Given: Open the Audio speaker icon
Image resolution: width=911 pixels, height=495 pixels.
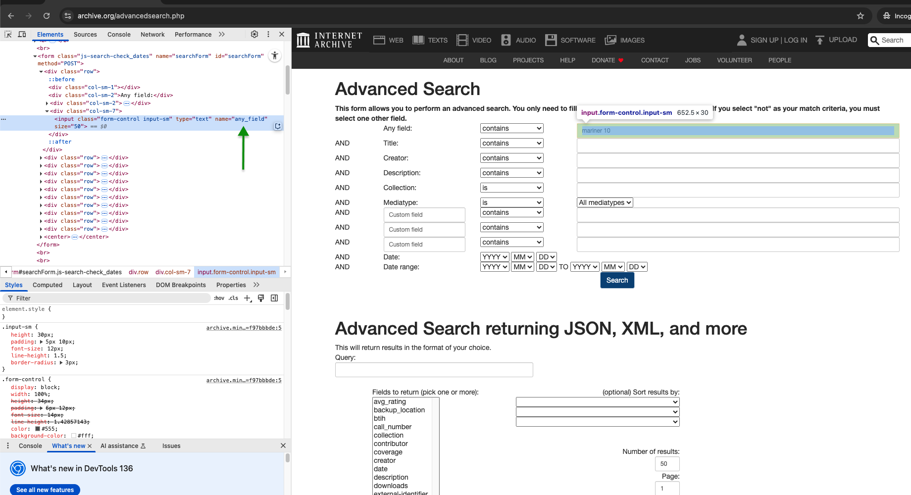Looking at the screenshot, I should coord(506,40).
